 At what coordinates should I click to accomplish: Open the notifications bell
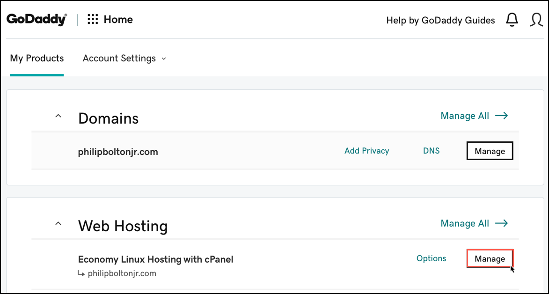tap(512, 20)
